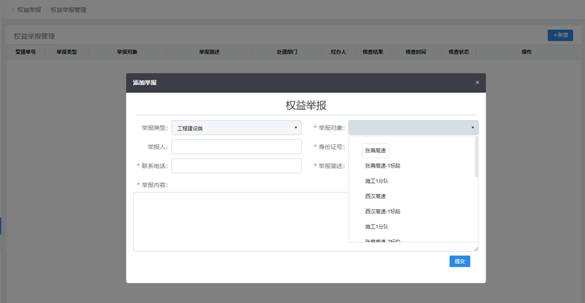Open 权益举报管理 breadcrumb link
The image size is (585, 303).
tap(69, 10)
